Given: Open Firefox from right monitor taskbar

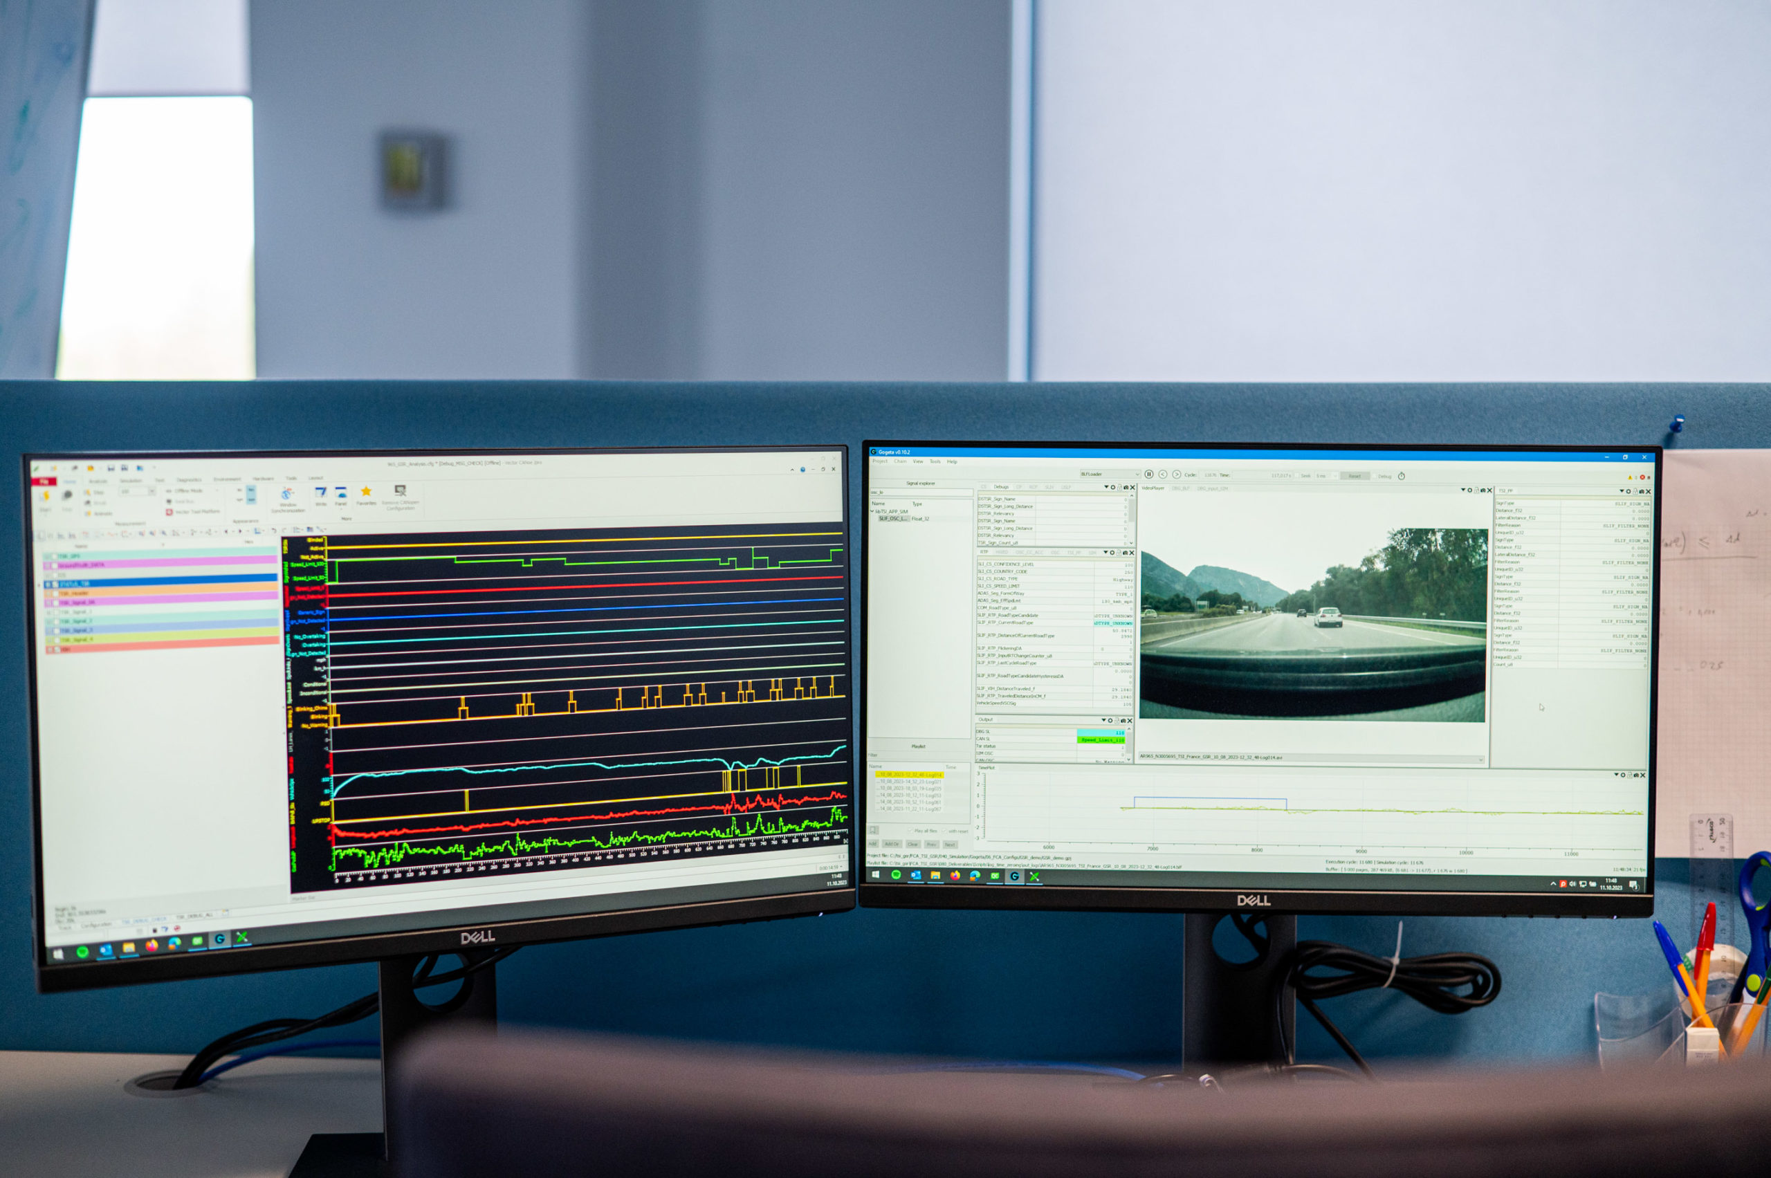Looking at the screenshot, I should tap(956, 875).
